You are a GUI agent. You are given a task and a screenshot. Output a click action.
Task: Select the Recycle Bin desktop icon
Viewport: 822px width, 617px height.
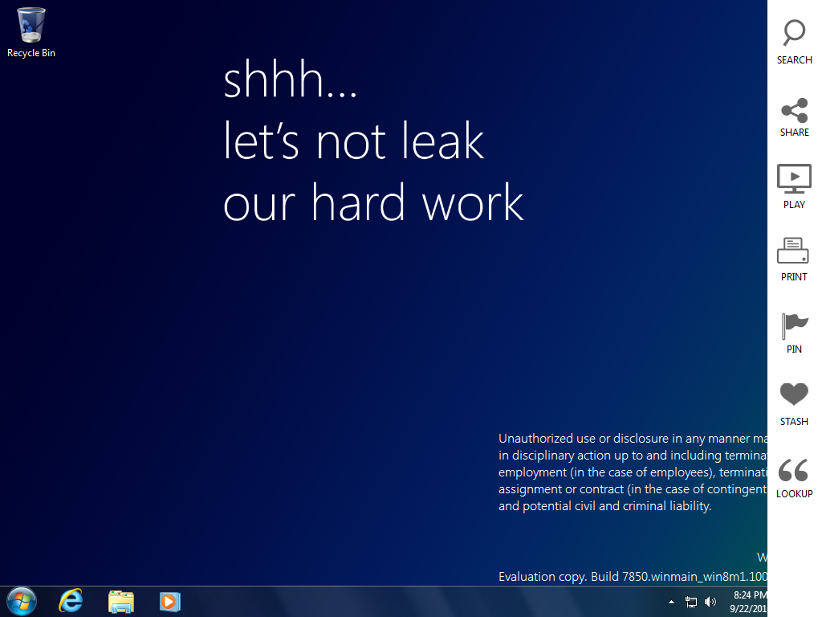coord(31,32)
